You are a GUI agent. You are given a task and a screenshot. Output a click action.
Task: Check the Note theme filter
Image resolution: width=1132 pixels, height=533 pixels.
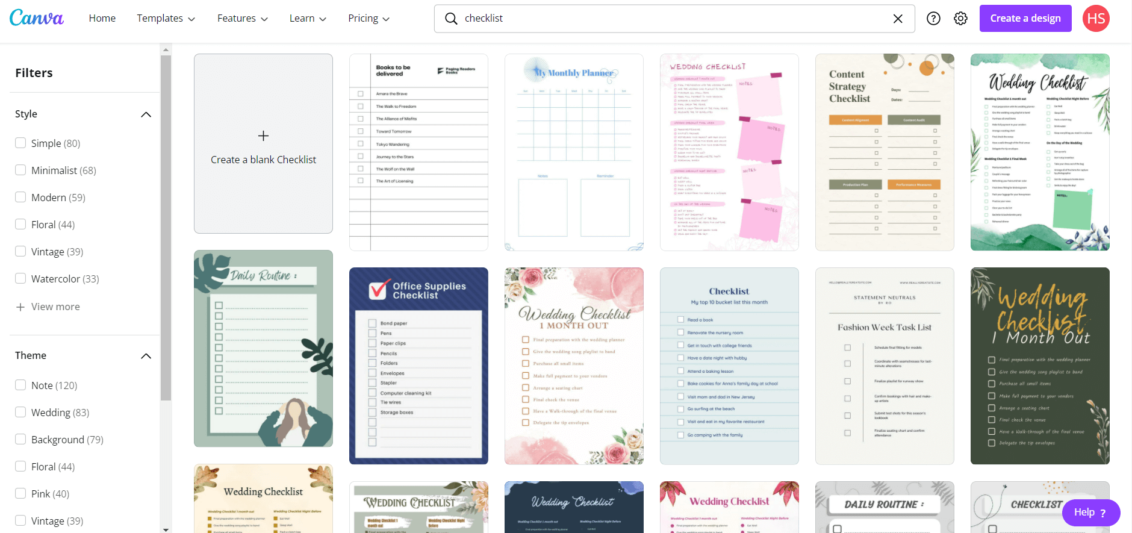(20, 385)
